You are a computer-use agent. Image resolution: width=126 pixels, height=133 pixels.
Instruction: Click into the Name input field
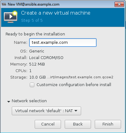(63, 43)
